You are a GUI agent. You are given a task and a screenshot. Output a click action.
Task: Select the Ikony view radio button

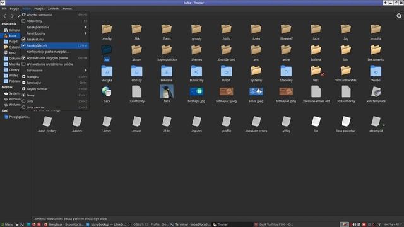tap(24, 95)
